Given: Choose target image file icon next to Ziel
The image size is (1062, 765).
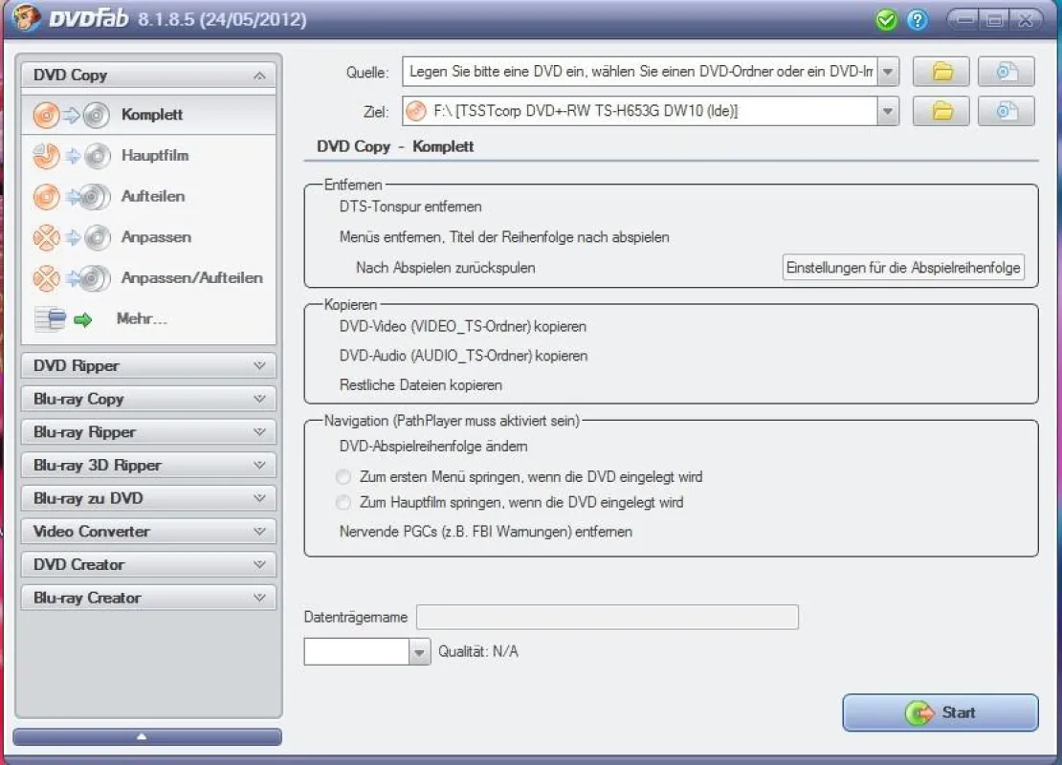Looking at the screenshot, I should click(x=1006, y=111).
